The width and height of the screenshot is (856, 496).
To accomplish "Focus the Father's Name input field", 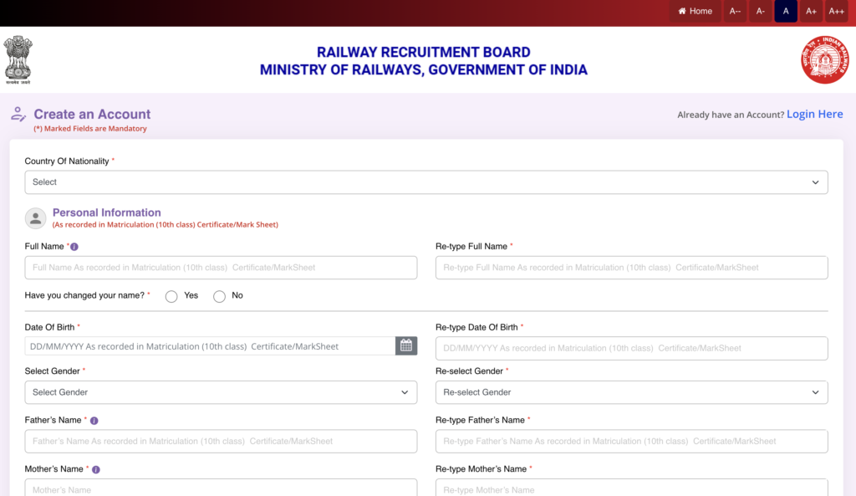I will [221, 442].
